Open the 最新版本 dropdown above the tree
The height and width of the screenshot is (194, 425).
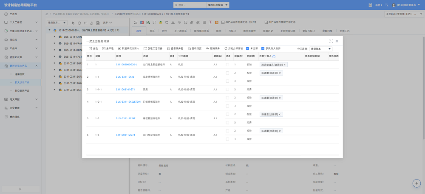pos(57,23)
